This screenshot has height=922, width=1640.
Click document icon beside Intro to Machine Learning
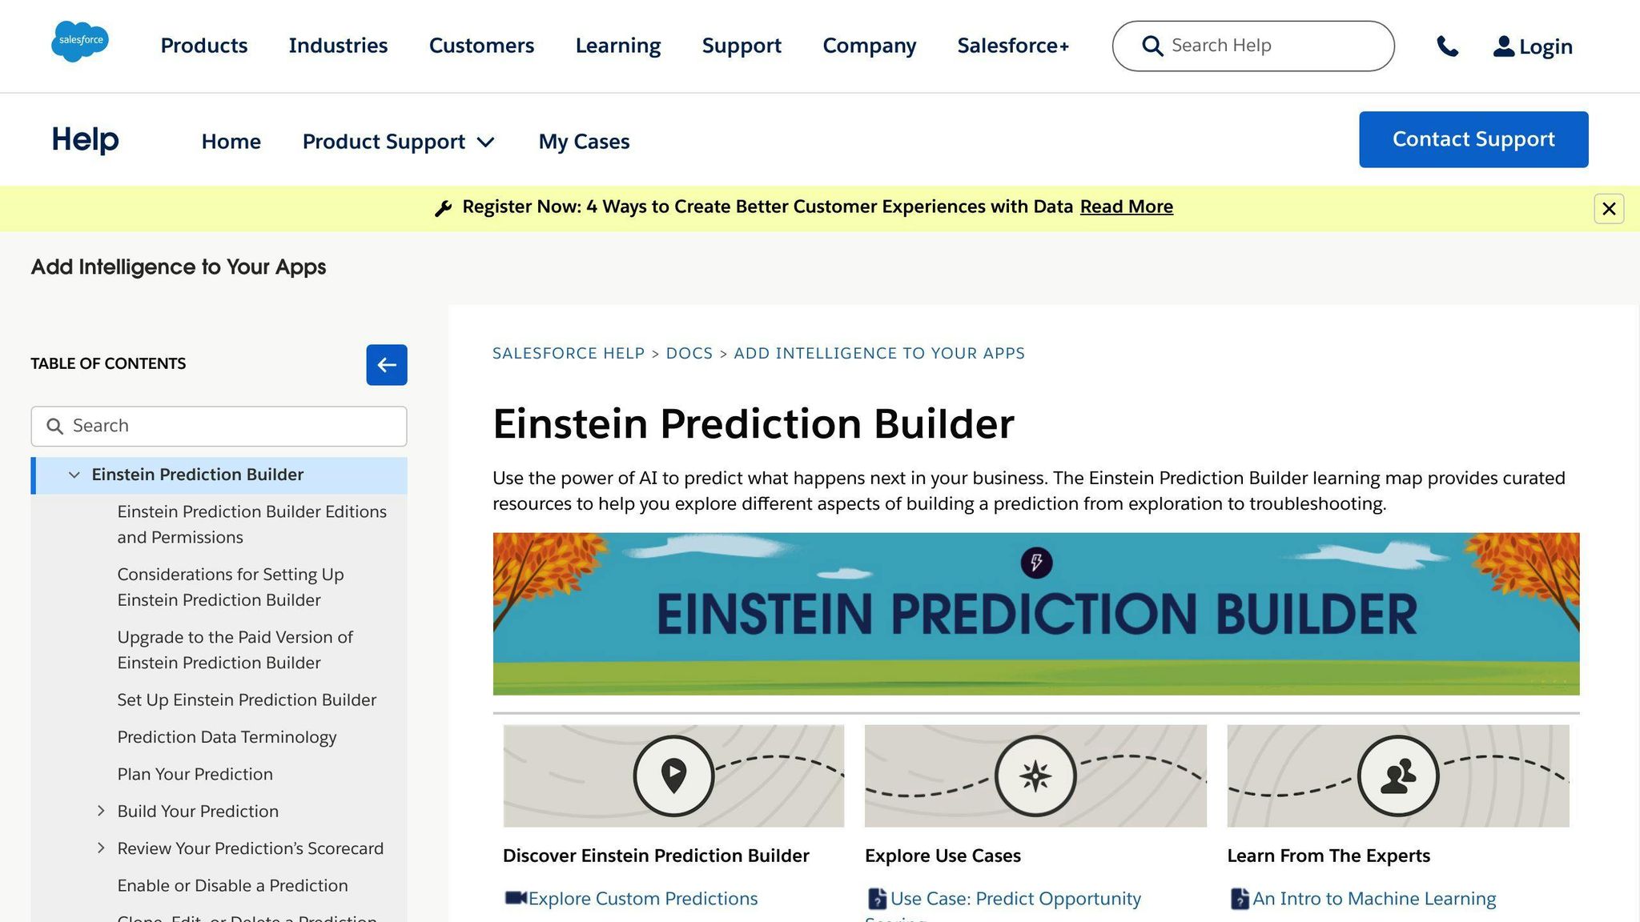coord(1240,899)
